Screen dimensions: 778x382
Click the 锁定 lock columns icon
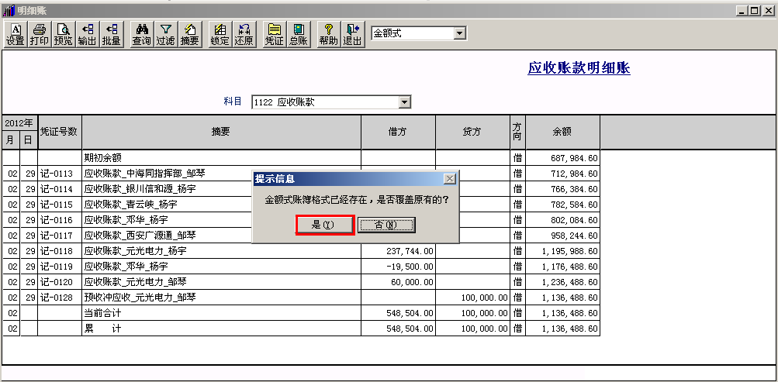click(x=220, y=34)
